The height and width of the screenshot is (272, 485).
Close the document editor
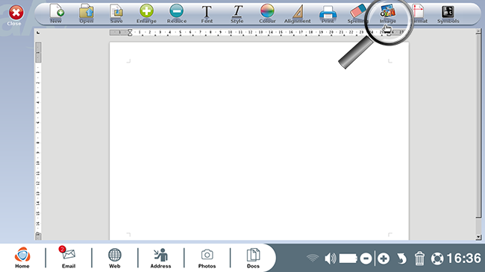click(x=16, y=16)
